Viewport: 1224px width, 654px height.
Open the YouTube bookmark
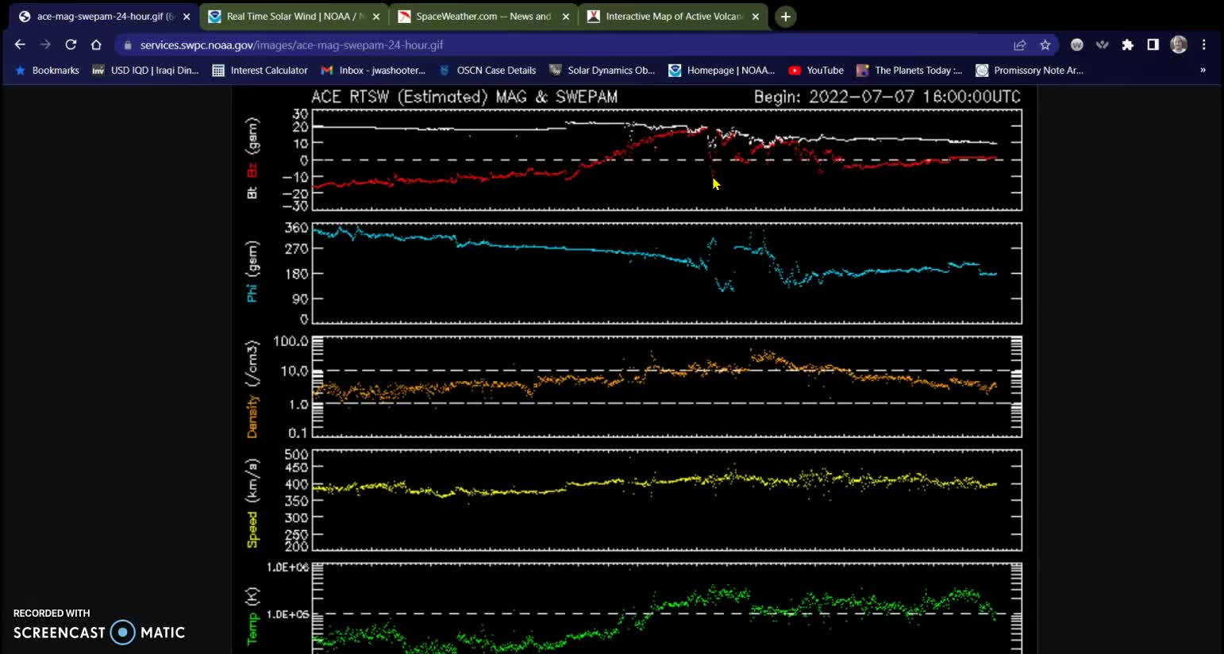click(x=816, y=71)
